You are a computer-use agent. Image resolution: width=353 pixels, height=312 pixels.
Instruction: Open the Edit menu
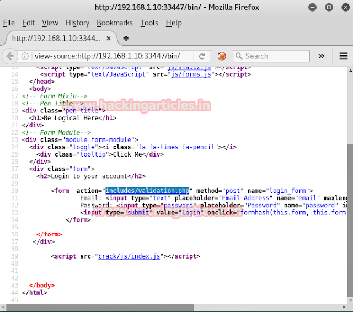[x=28, y=23]
